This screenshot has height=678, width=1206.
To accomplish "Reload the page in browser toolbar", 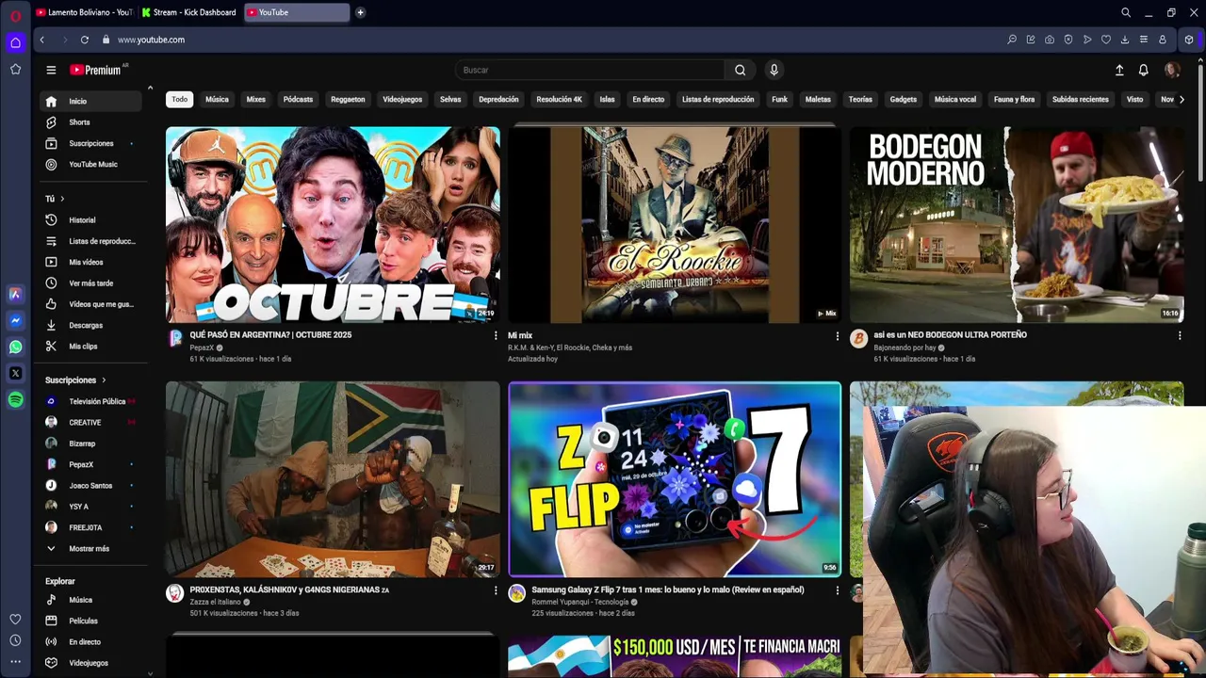I will 85,40.
